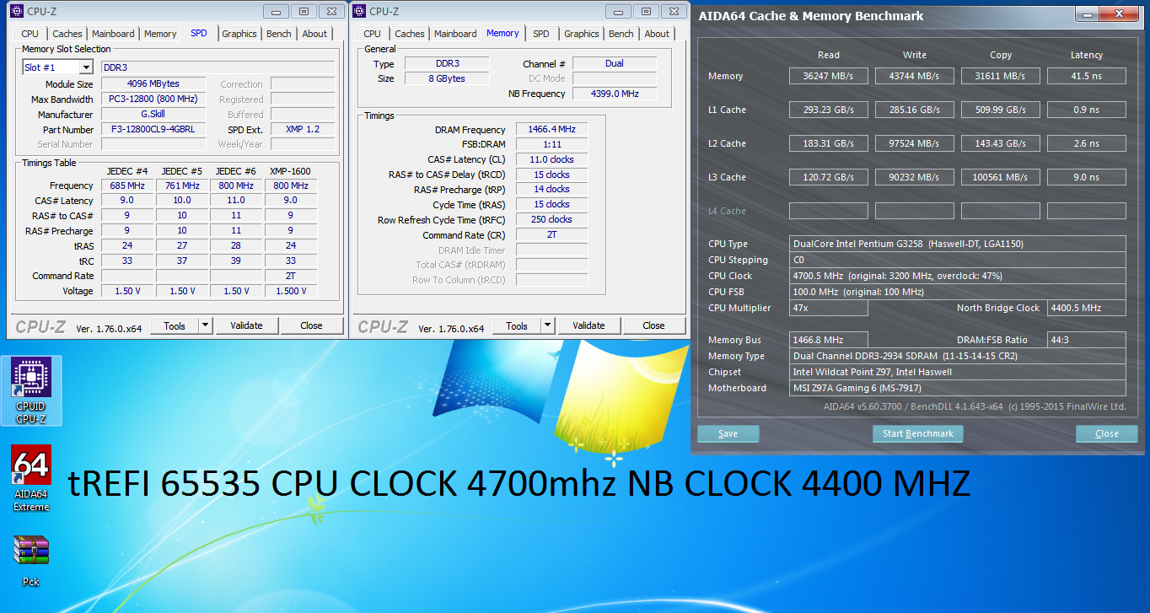Select Graphics tab in left CPU-Z window
Image resolution: width=1150 pixels, height=613 pixels.
pyautogui.click(x=239, y=34)
